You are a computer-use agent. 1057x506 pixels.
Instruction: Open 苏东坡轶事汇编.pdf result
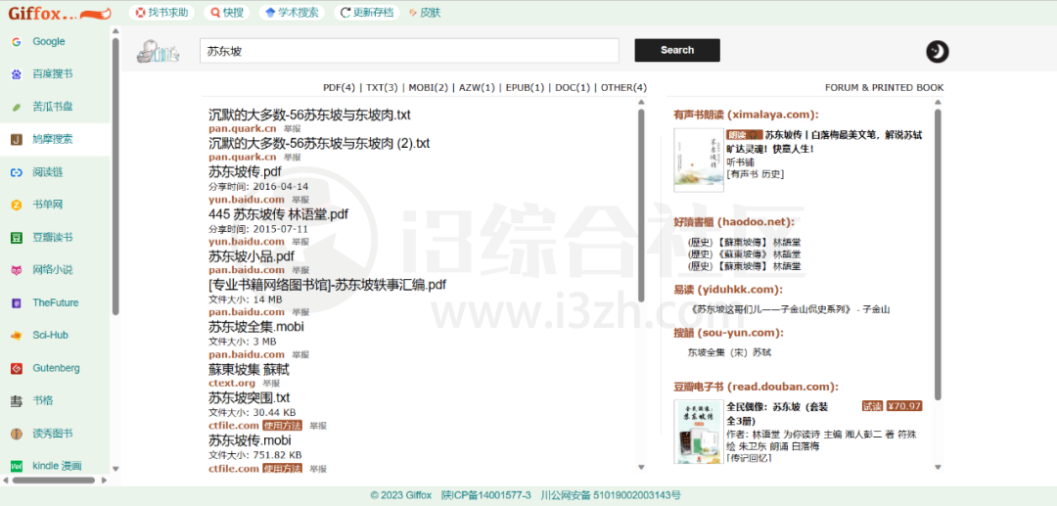click(x=327, y=285)
